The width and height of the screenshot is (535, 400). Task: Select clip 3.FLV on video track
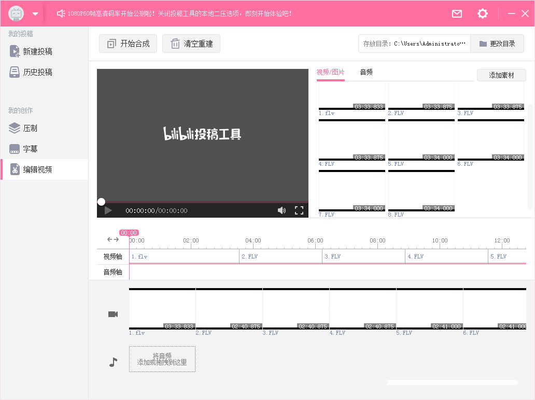point(364,256)
